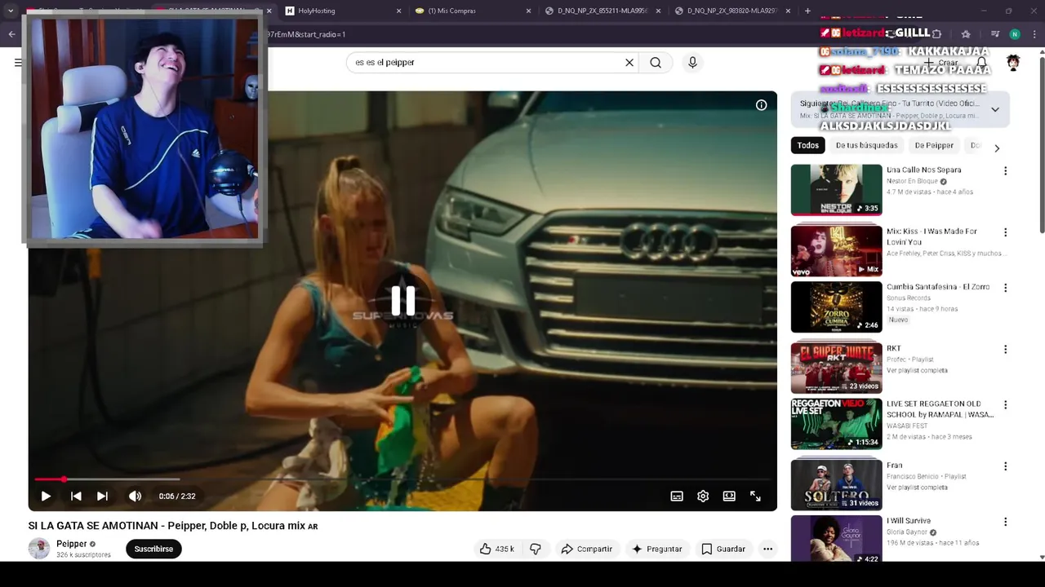The width and height of the screenshot is (1045, 587).
Task: Select the Todos filter chip
Action: (807, 145)
